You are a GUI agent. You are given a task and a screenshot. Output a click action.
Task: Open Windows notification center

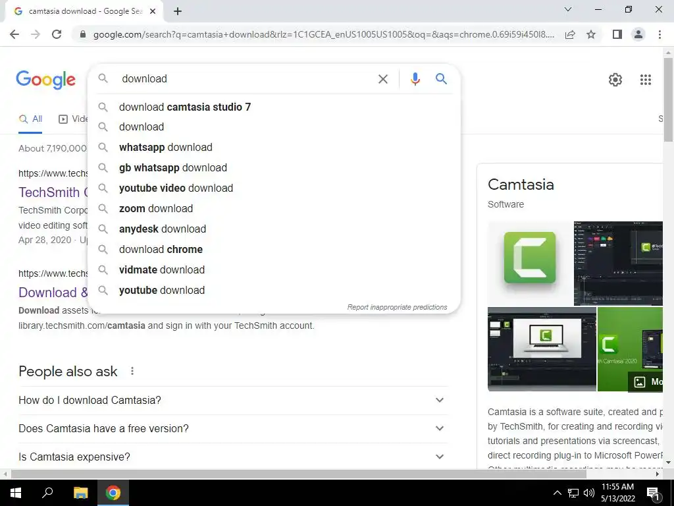point(653,493)
